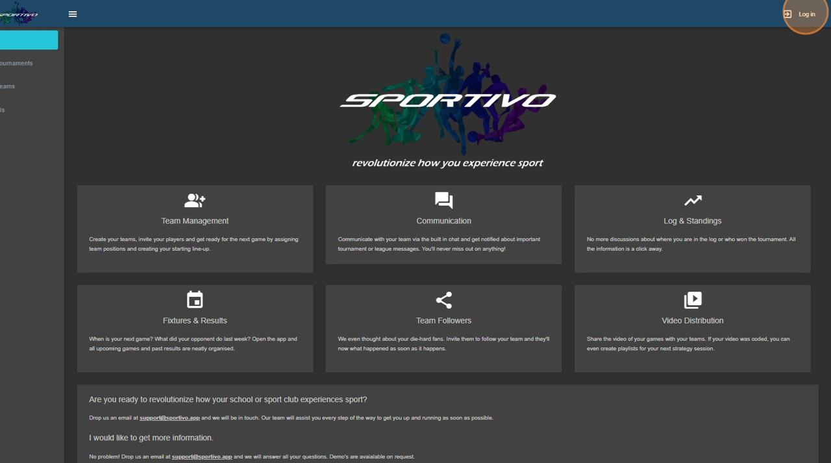Click the Sportivo logo in top bar
The image size is (831, 463).
pyautogui.click(x=18, y=14)
